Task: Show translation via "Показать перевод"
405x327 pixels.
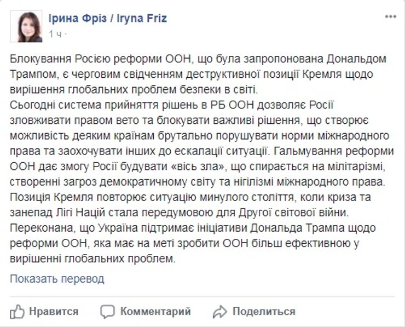Action: [56, 279]
